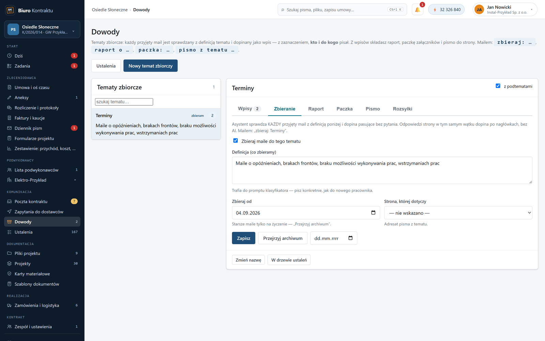Open Poczta kontraktu in sidebar

click(x=42, y=202)
